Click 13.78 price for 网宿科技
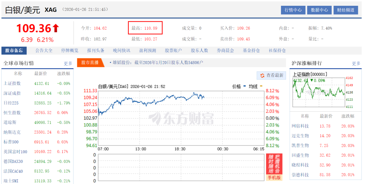 pyautogui.click(x=325, y=126)
